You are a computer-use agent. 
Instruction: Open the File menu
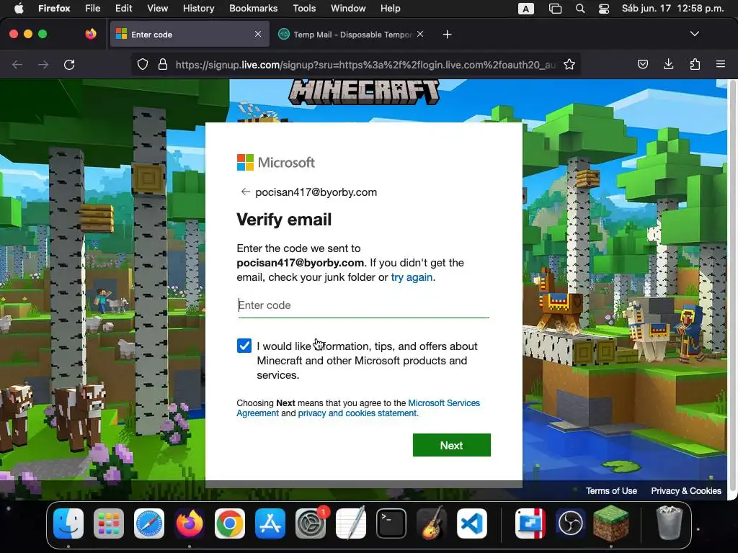pos(92,8)
